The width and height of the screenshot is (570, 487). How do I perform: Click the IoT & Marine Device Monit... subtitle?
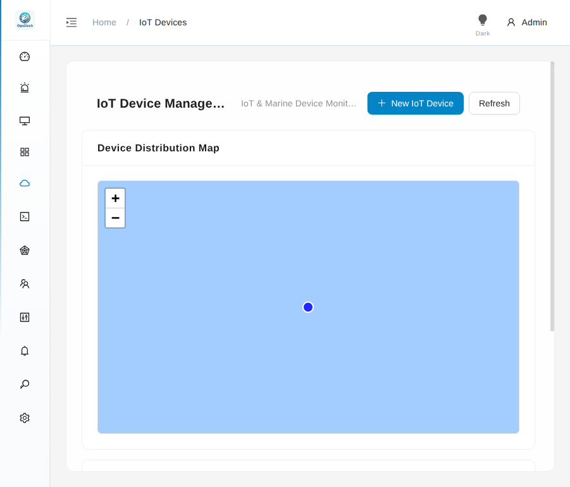[x=299, y=103]
